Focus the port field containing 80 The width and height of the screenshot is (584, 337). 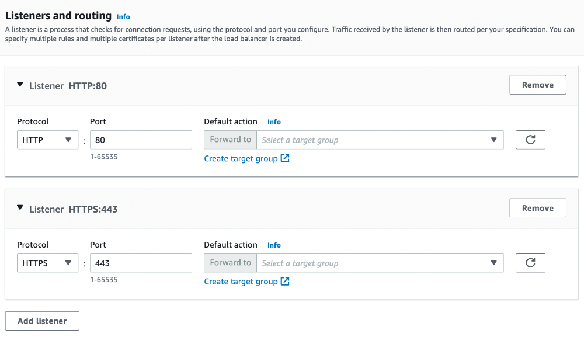(x=141, y=140)
